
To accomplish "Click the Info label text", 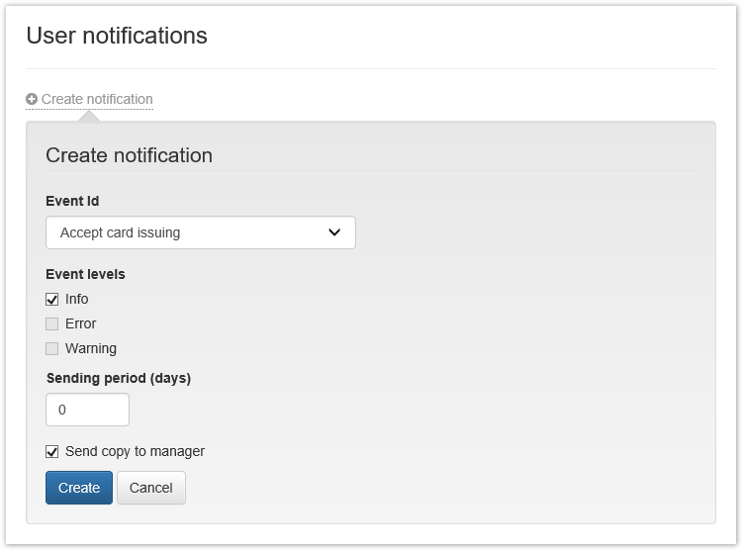I will 77,300.
